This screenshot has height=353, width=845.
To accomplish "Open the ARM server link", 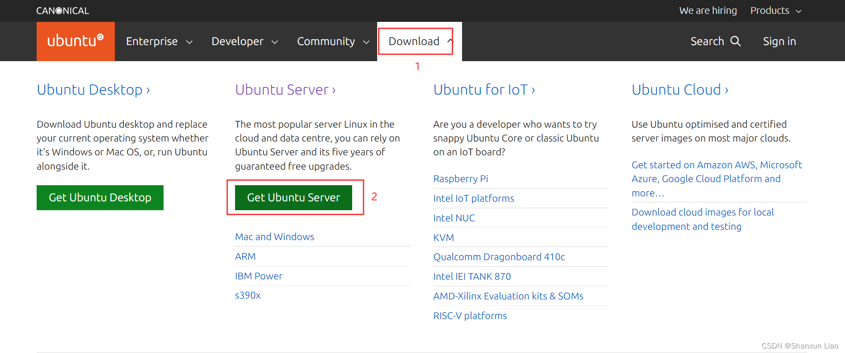I will pos(245,257).
